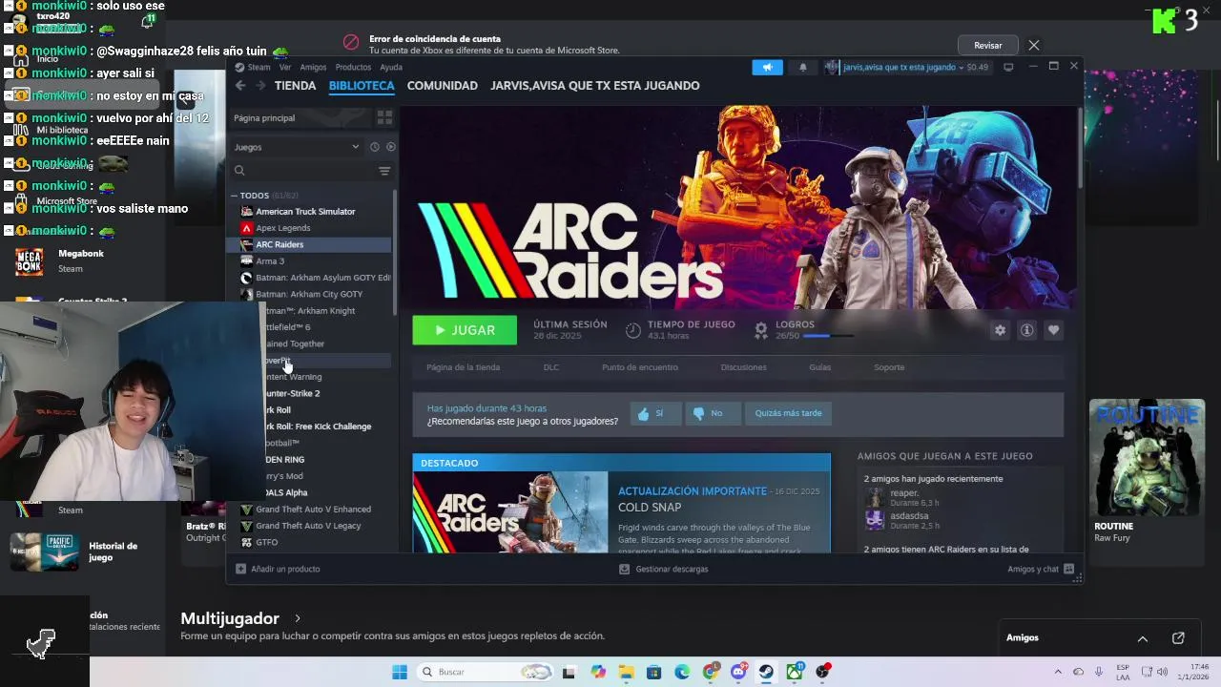Open ARC Raiders game info icon

click(1026, 330)
